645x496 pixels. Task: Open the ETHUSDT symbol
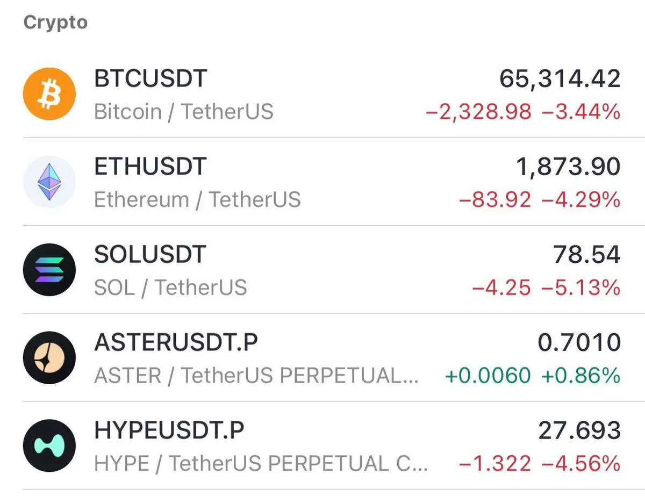click(150, 167)
